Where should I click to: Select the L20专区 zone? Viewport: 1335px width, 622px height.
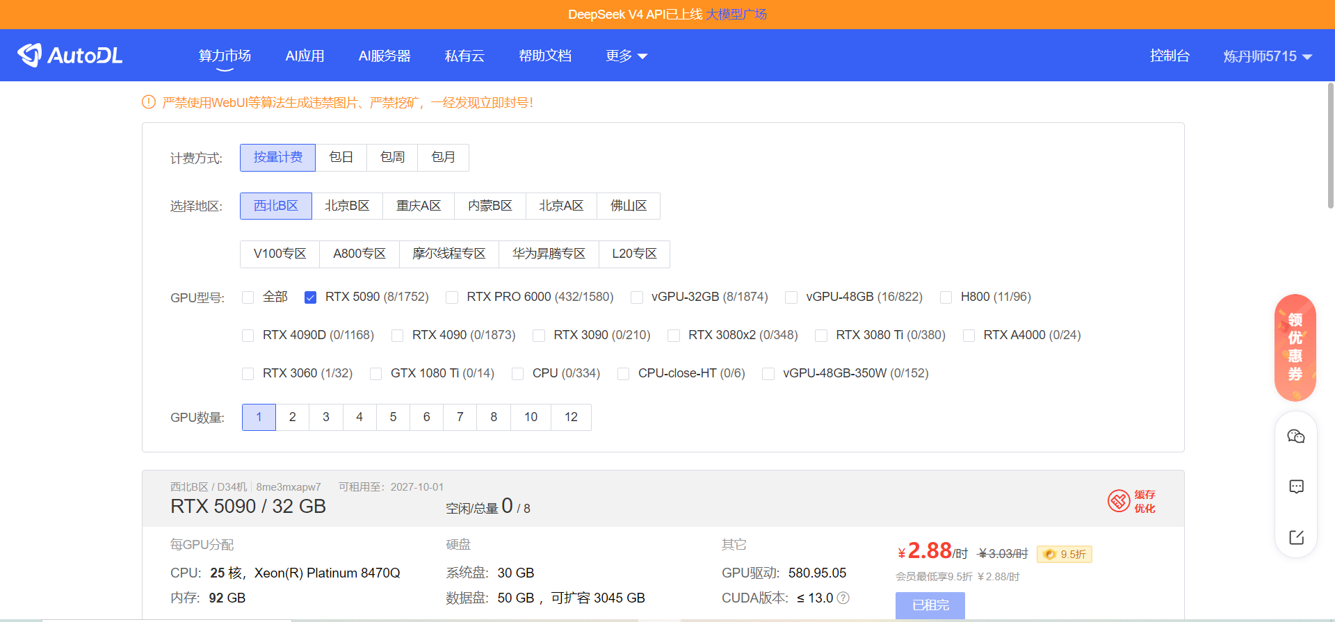[x=634, y=254]
